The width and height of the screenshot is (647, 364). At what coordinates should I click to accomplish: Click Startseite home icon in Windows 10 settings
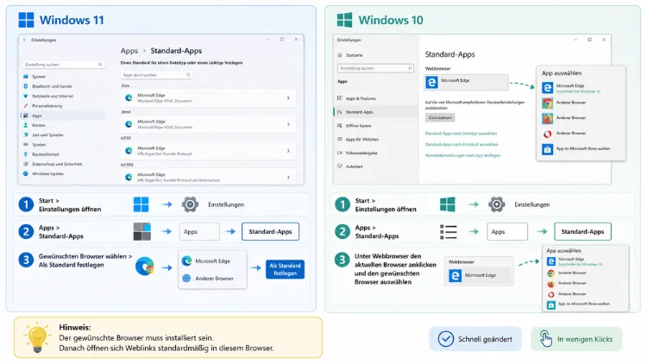click(340, 55)
